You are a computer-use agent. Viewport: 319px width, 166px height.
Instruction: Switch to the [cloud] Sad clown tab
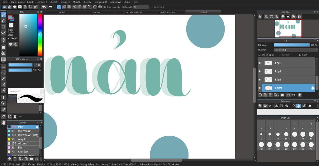tap(168, 12)
